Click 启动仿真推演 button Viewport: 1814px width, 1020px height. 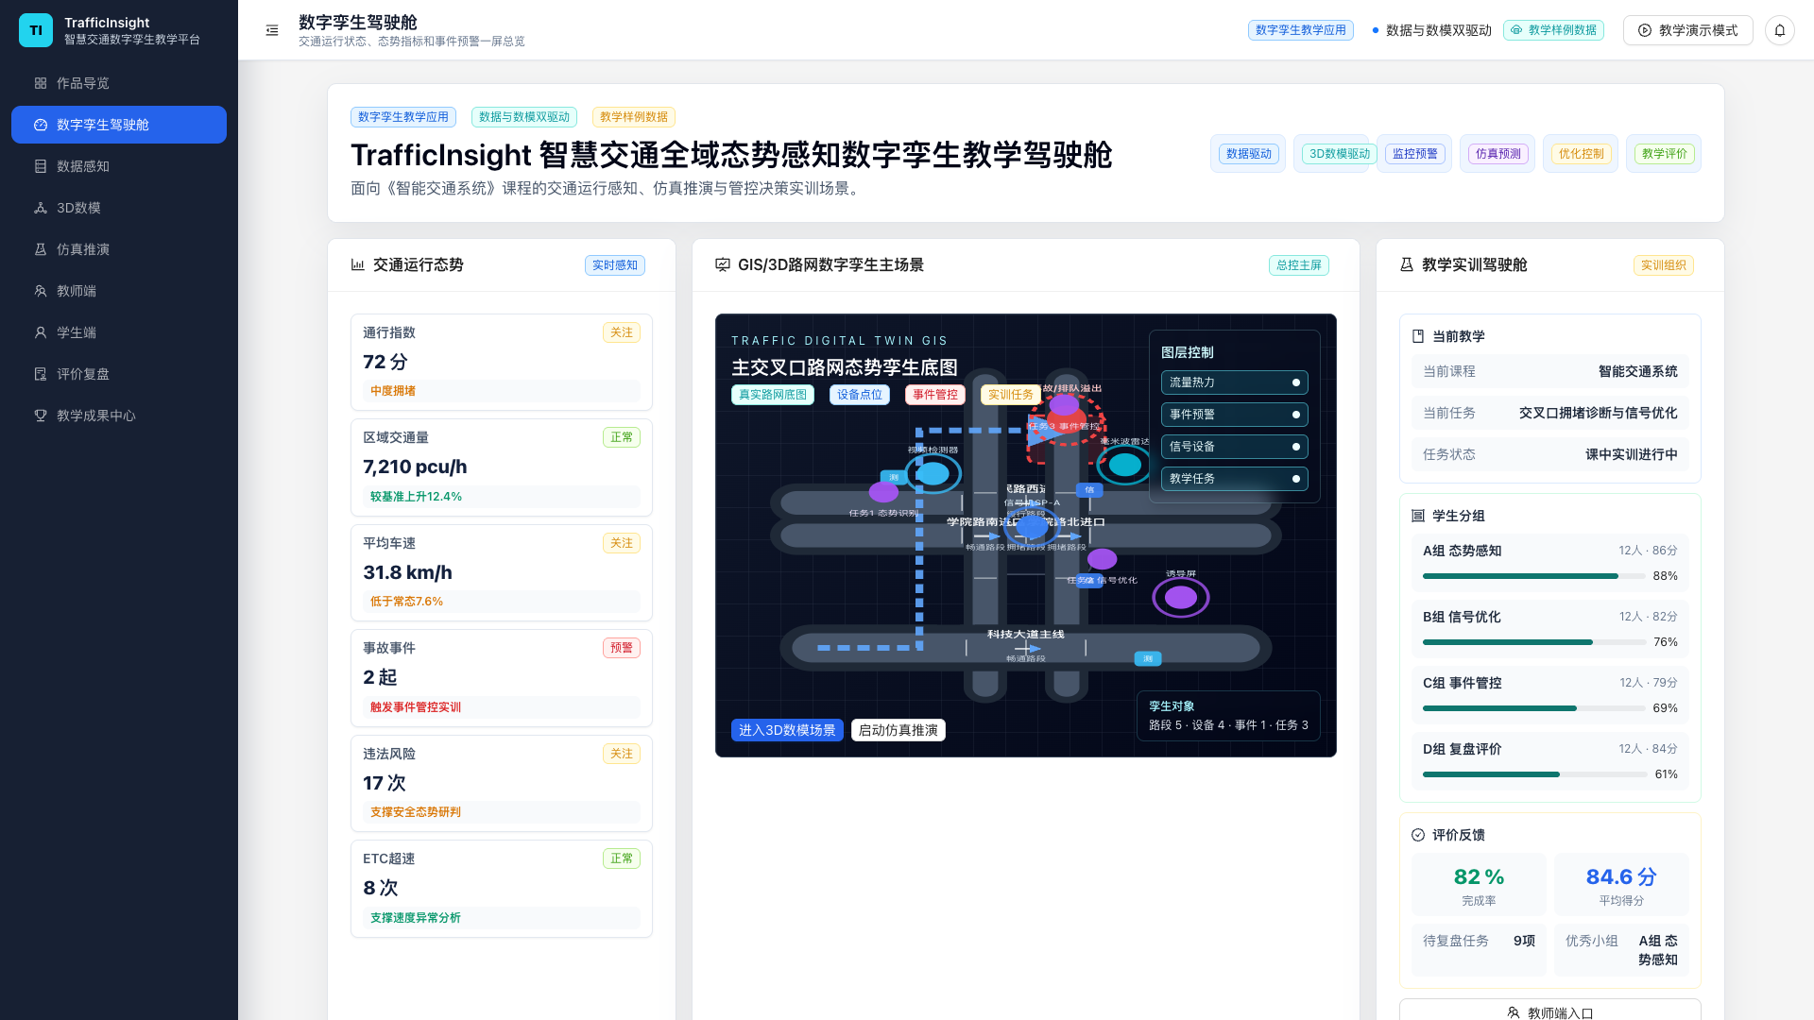[x=898, y=730]
